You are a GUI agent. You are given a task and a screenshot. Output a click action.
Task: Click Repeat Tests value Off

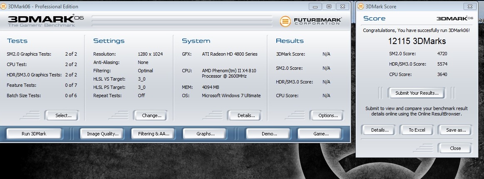pos(141,96)
